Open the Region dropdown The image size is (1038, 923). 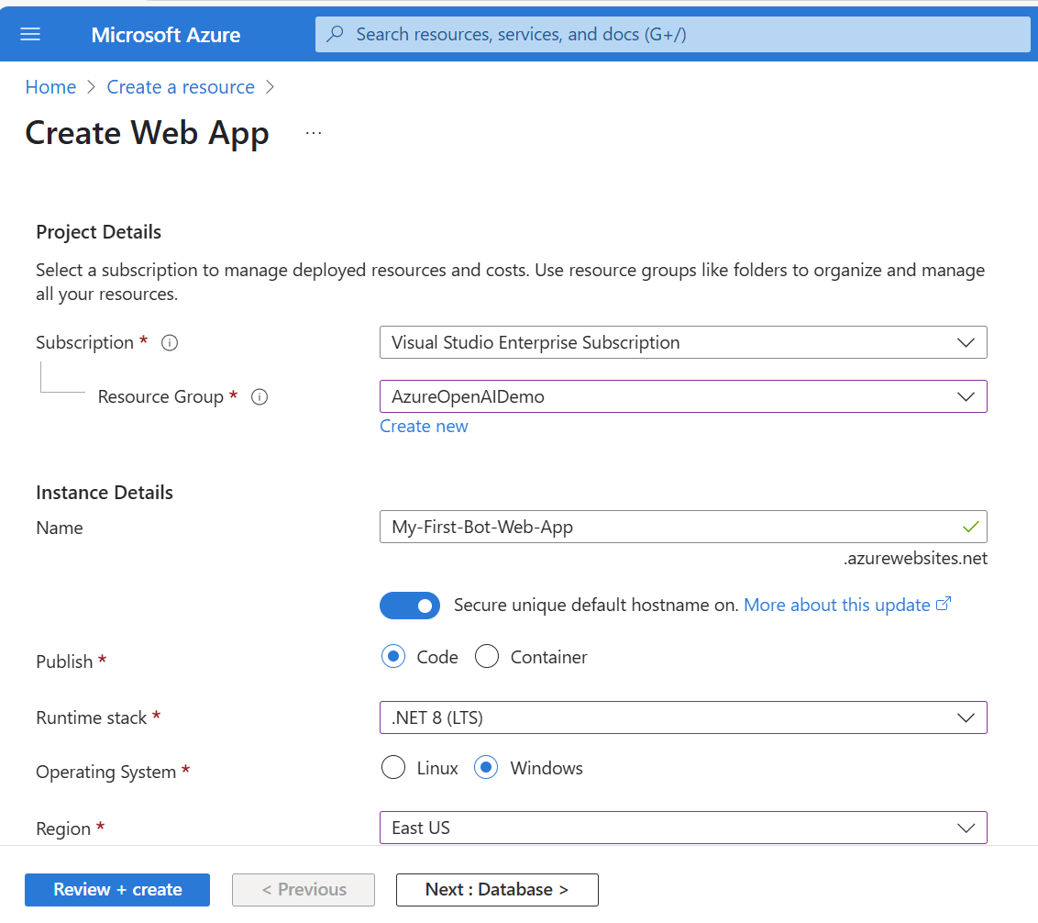[966, 827]
